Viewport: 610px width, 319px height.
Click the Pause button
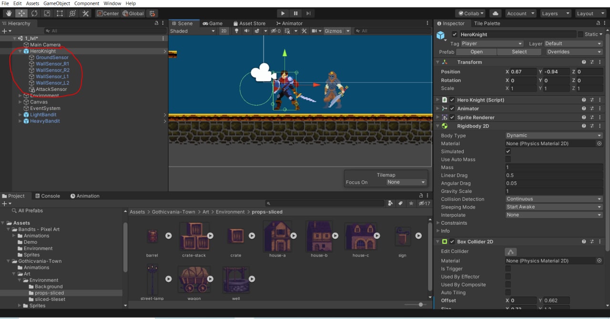295,13
